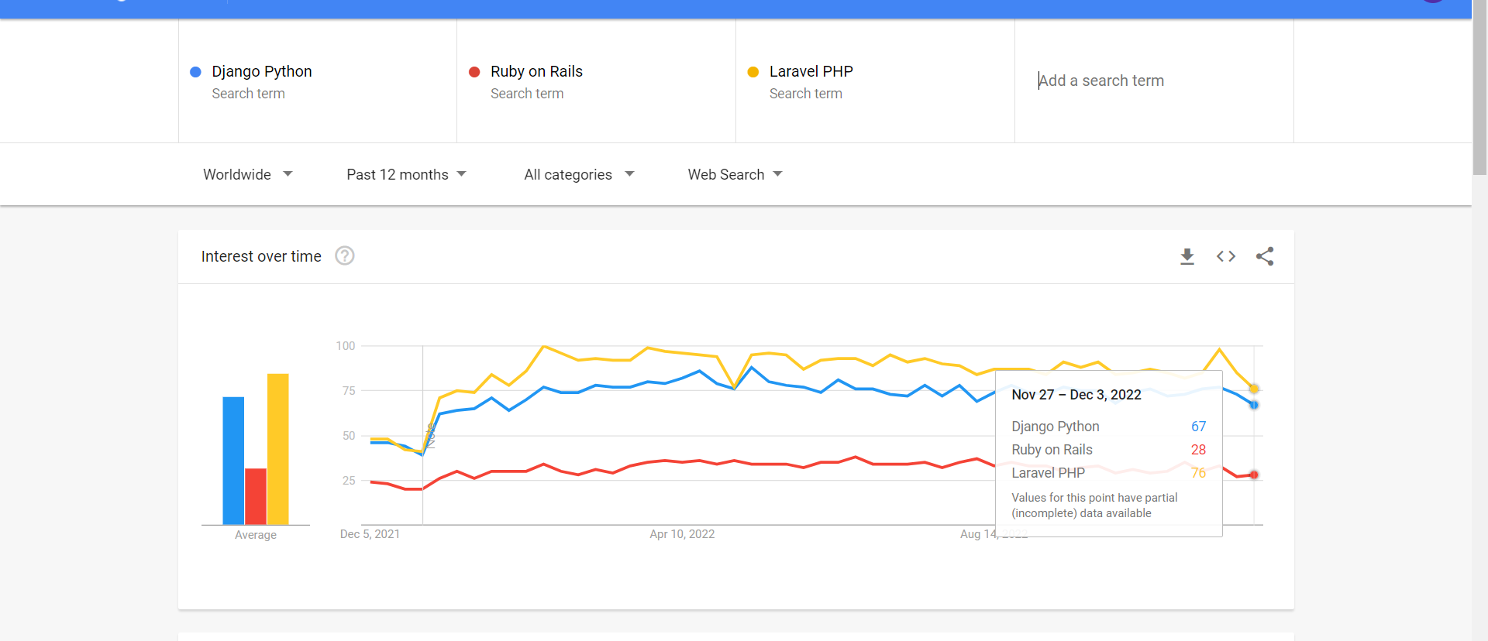Click the red dot beside Ruby on Rails
This screenshot has height=641, width=1488.
coord(474,72)
